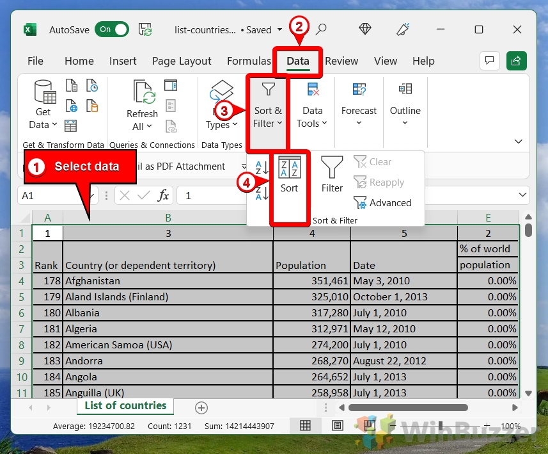The height and width of the screenshot is (454, 548).
Task: Click the Reapply filter option
Action: tap(379, 182)
